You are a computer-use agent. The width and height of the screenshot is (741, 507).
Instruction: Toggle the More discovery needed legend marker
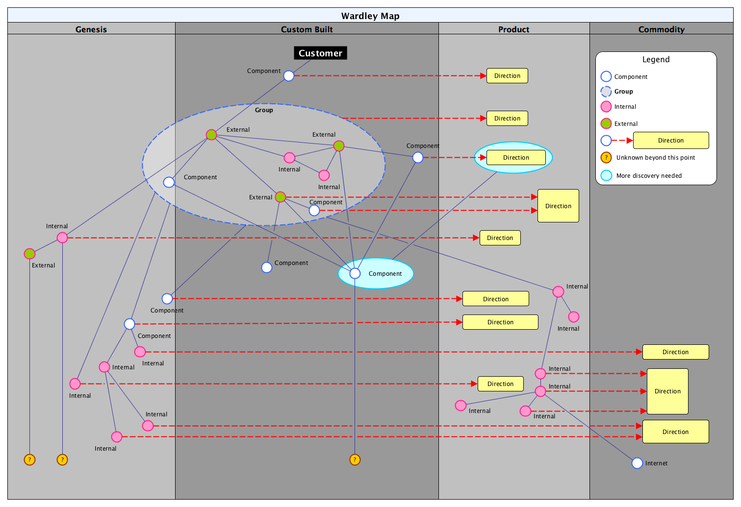[x=607, y=175]
